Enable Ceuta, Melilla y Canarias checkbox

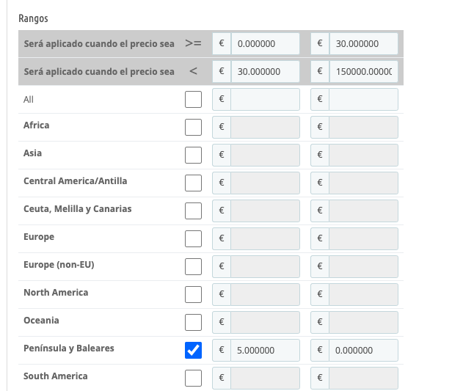point(193,211)
